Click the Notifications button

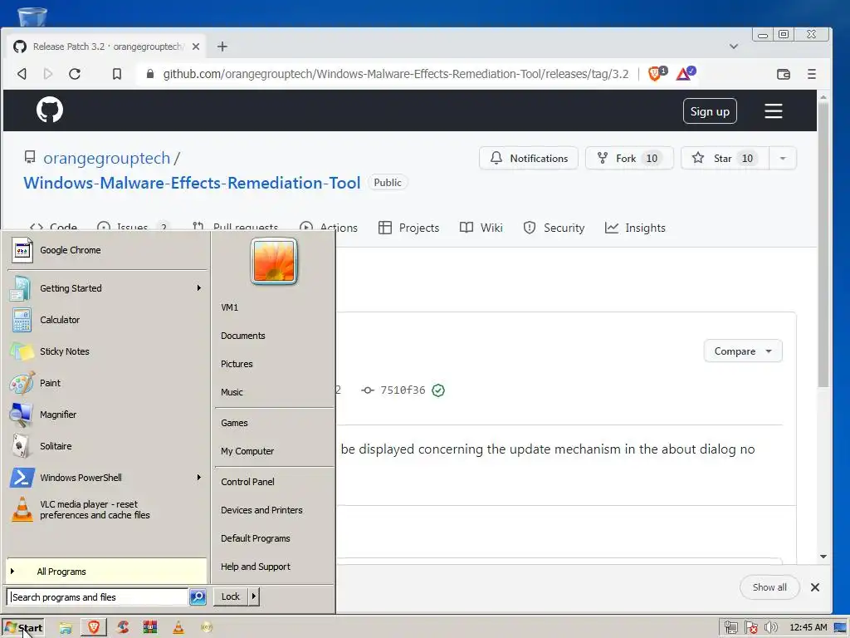coord(529,159)
